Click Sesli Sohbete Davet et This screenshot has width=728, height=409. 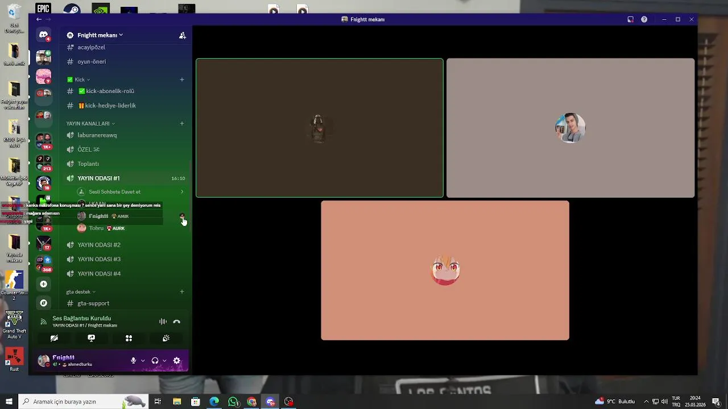click(114, 192)
